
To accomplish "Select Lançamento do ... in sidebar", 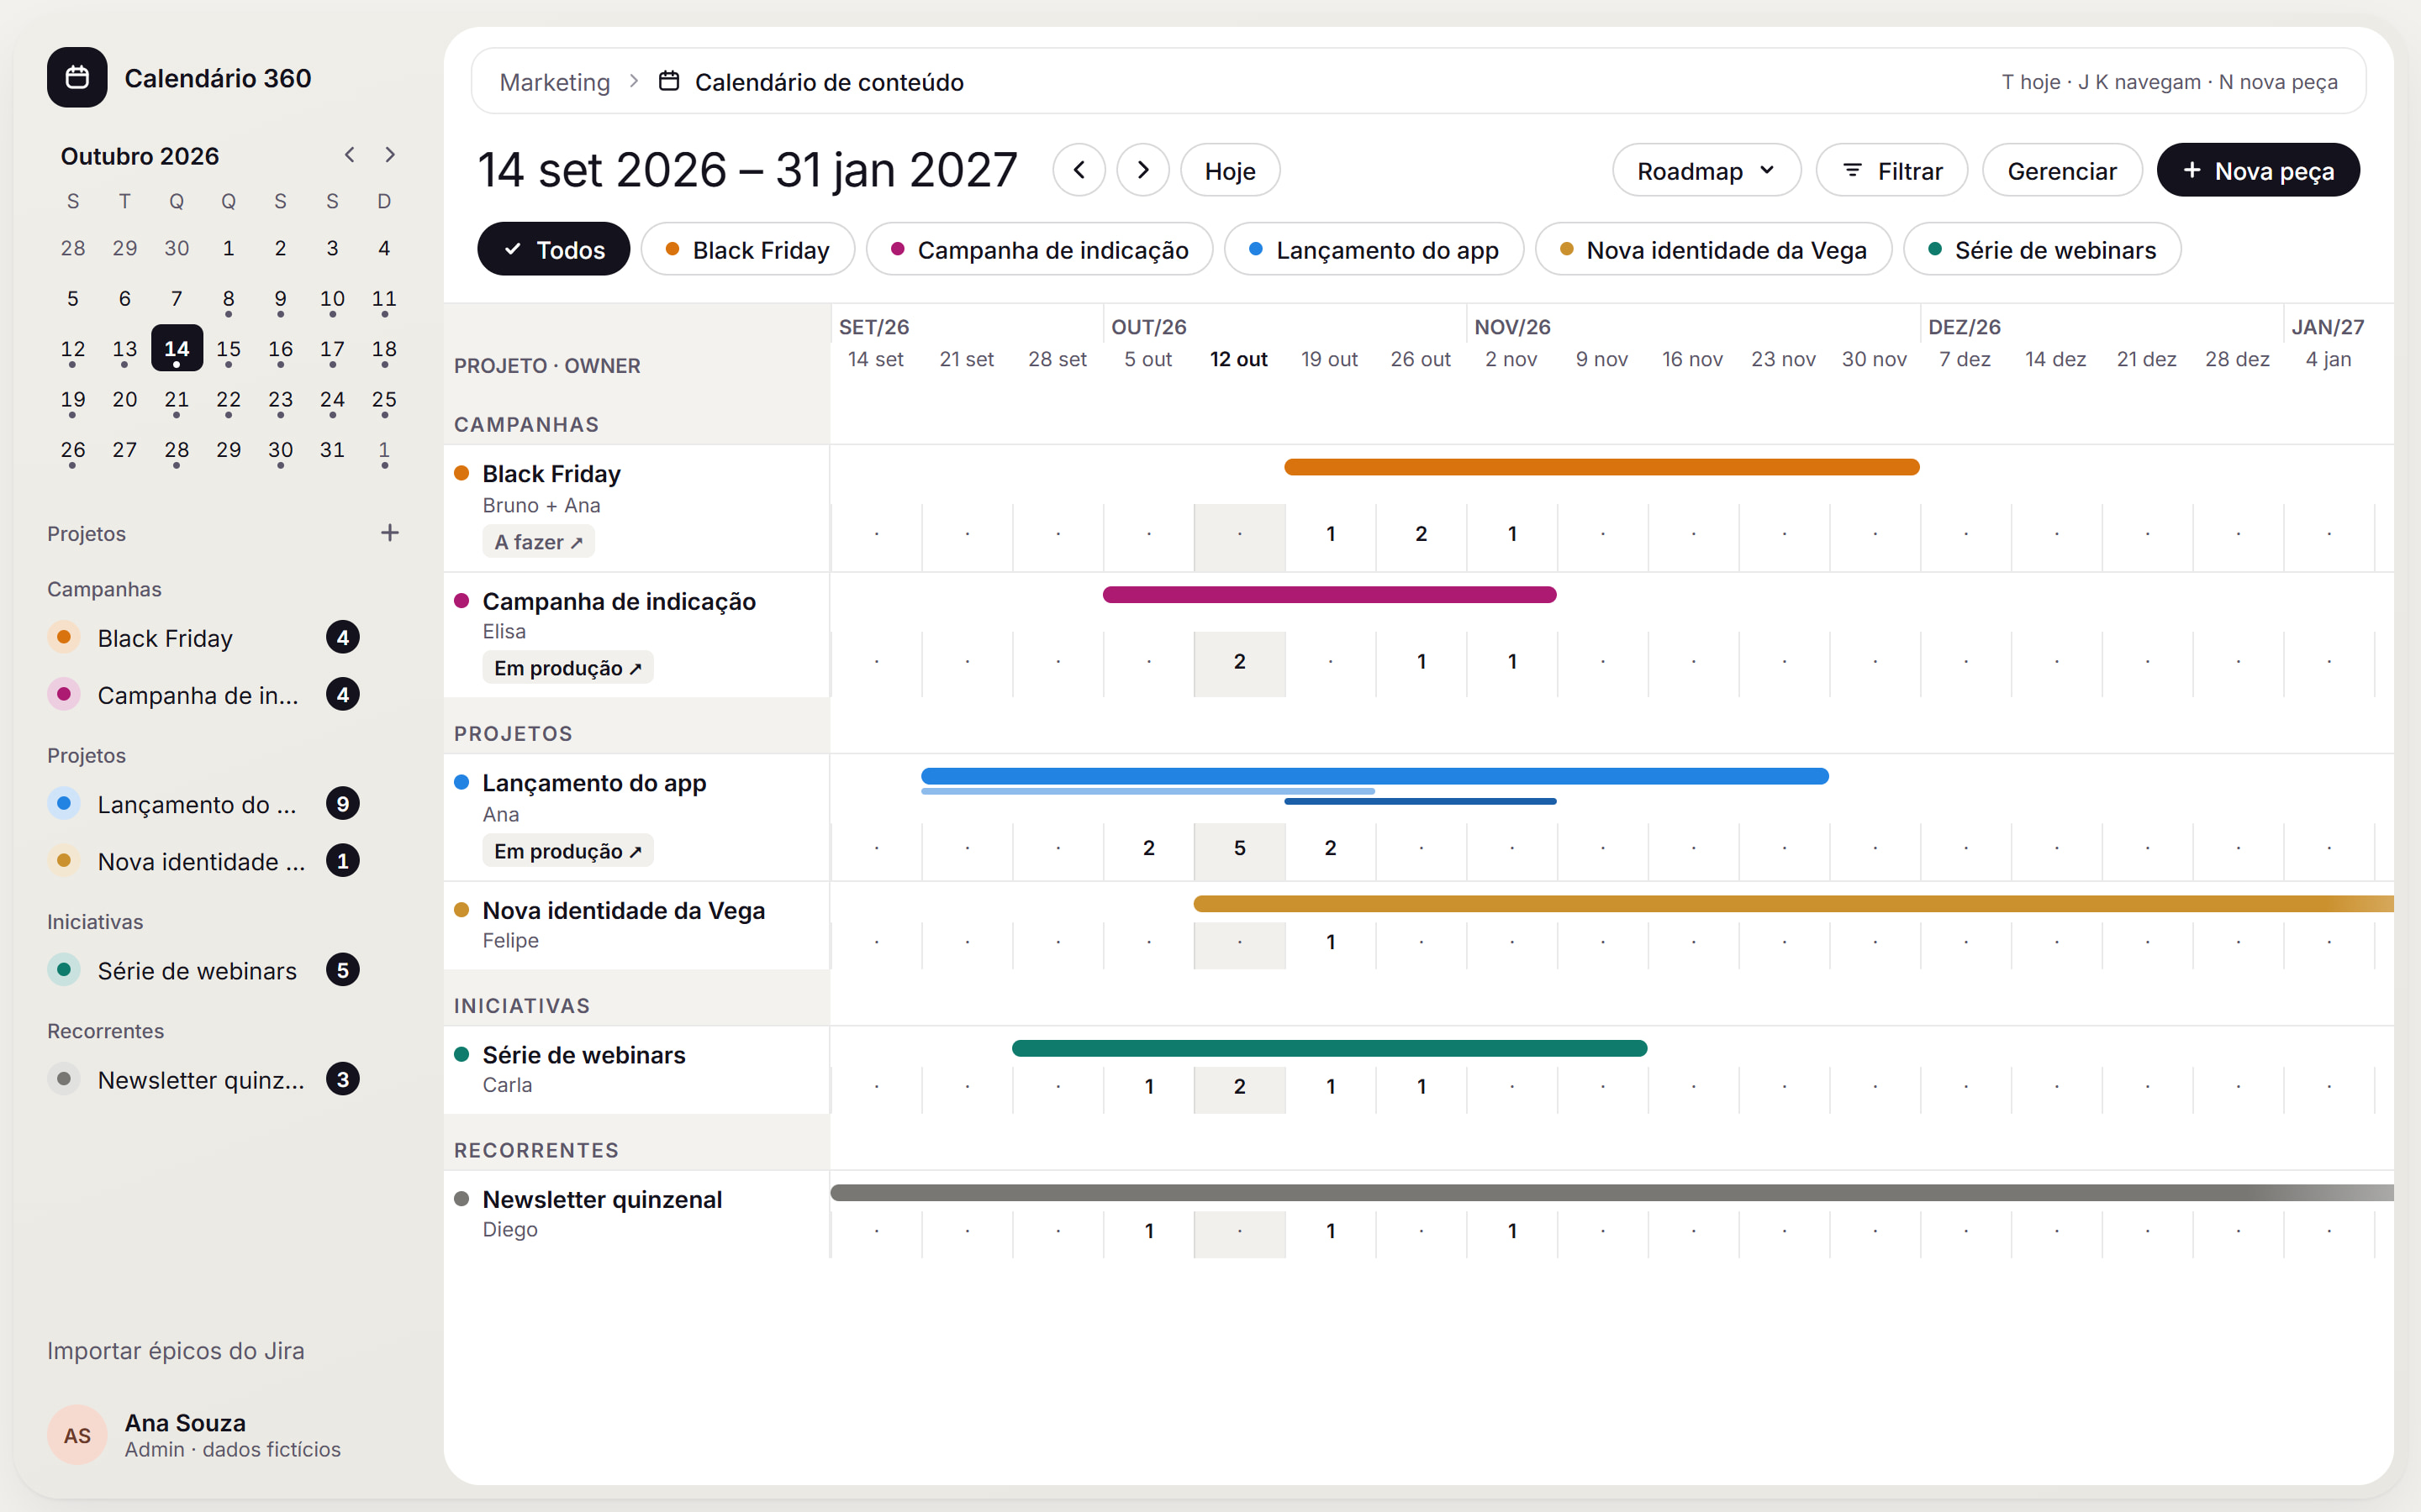I will pyautogui.click(x=204, y=804).
